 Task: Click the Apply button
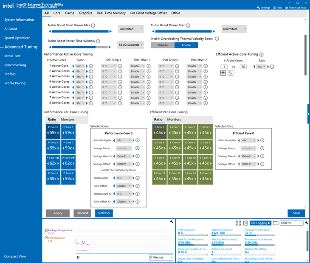[x=58, y=213]
